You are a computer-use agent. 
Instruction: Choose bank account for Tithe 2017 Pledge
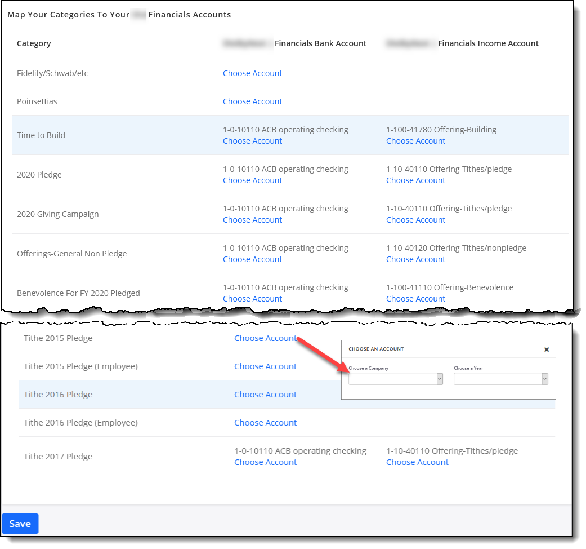(265, 462)
